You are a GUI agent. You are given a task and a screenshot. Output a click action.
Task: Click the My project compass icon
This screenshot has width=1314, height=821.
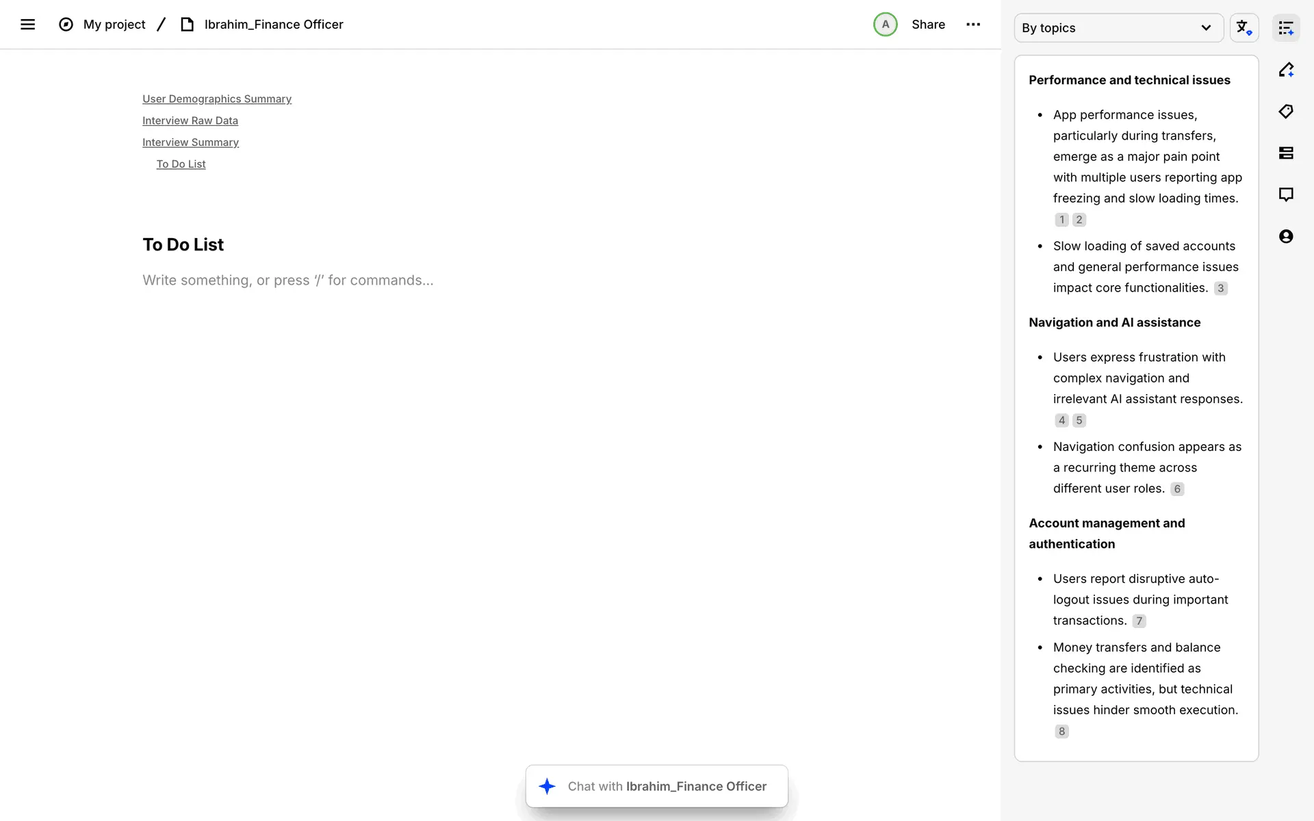66,25
